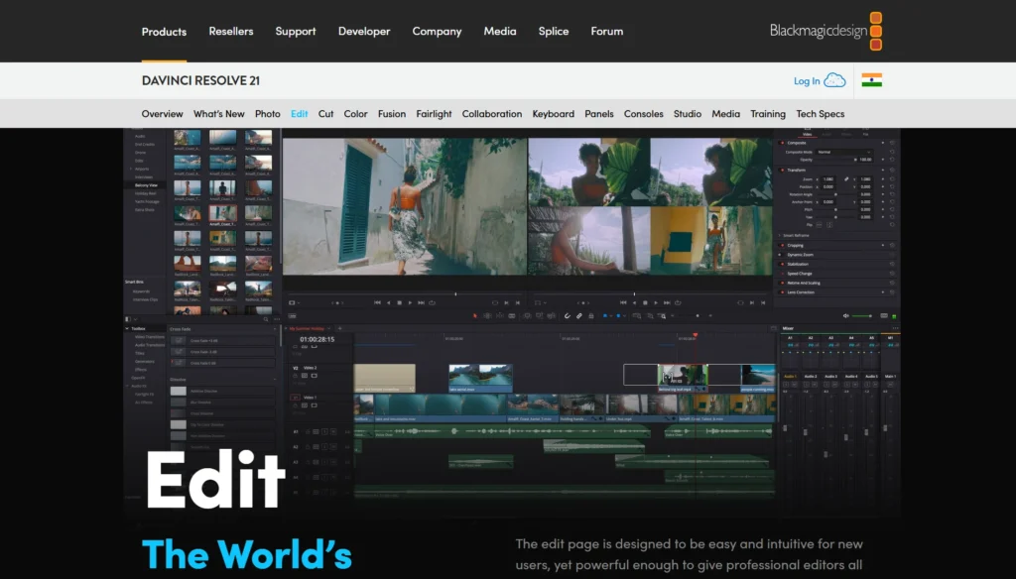Jump to last frame in timeline viewer

coord(667,302)
